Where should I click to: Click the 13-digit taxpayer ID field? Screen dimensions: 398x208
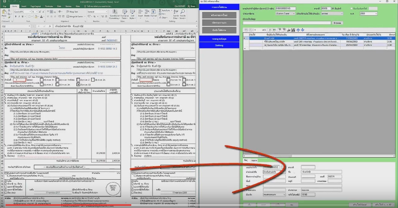(286, 9)
